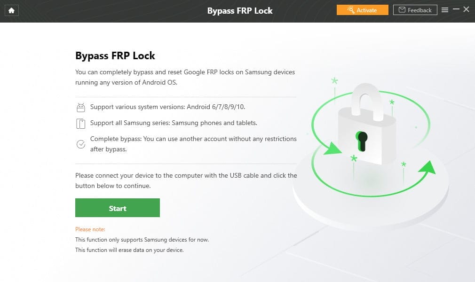Viewport: 475px width, 282px height.
Task: Click the envelope icon in Feedback
Action: point(402,10)
